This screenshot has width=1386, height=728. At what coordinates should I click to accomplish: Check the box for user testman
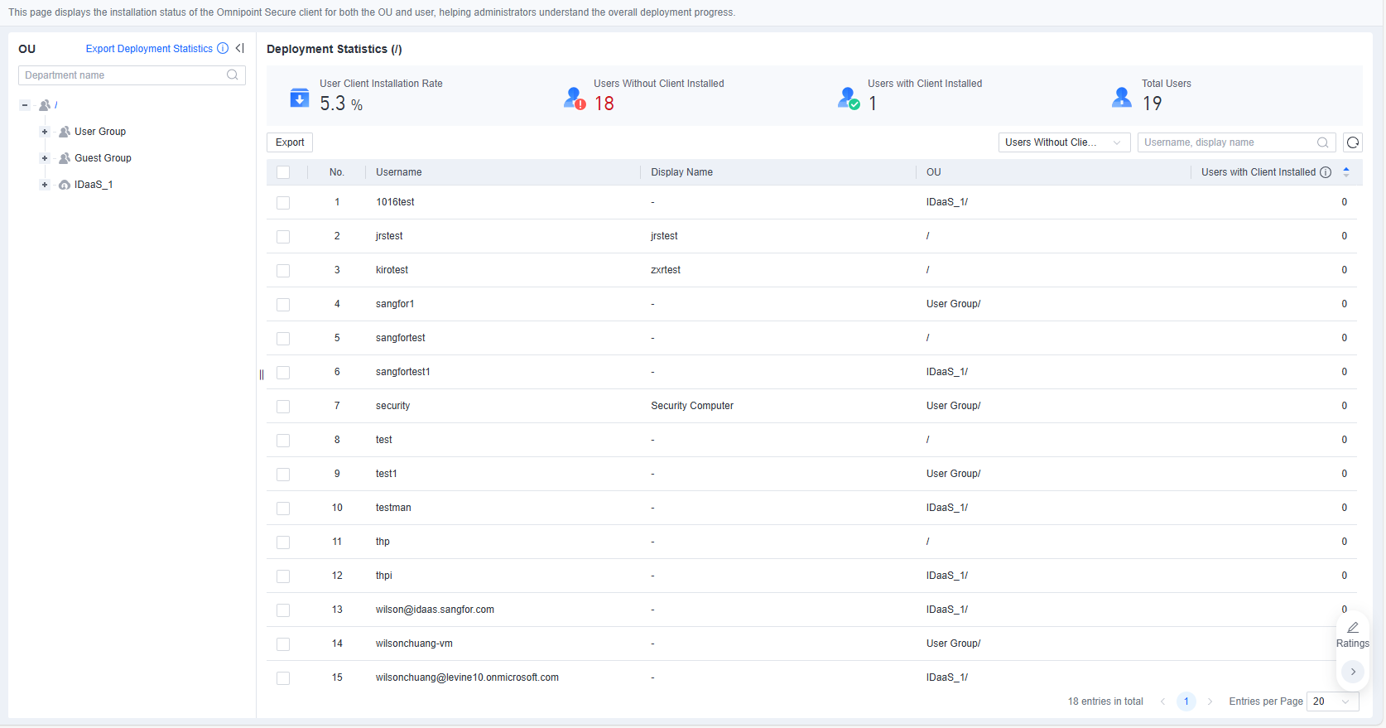coord(283,509)
